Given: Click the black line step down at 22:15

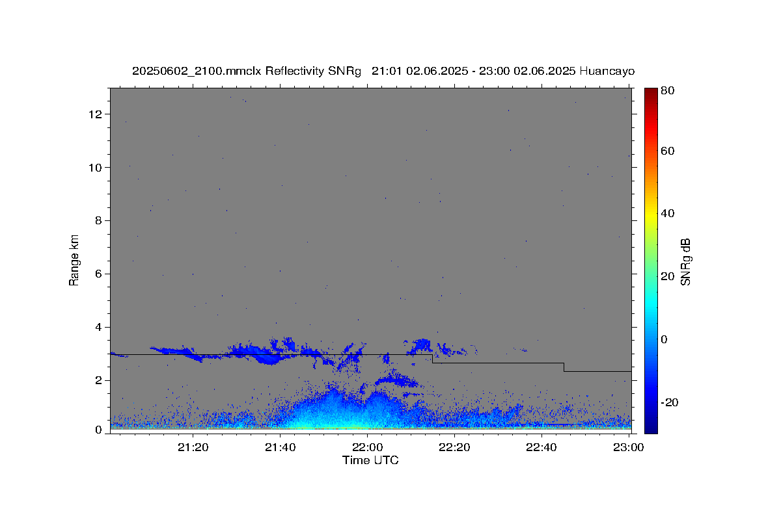Looking at the screenshot, I should coord(433,359).
